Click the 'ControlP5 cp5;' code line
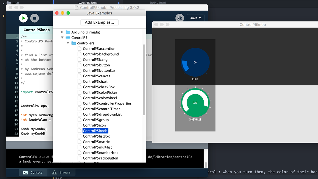This screenshot has width=318, height=179. pos(35,106)
